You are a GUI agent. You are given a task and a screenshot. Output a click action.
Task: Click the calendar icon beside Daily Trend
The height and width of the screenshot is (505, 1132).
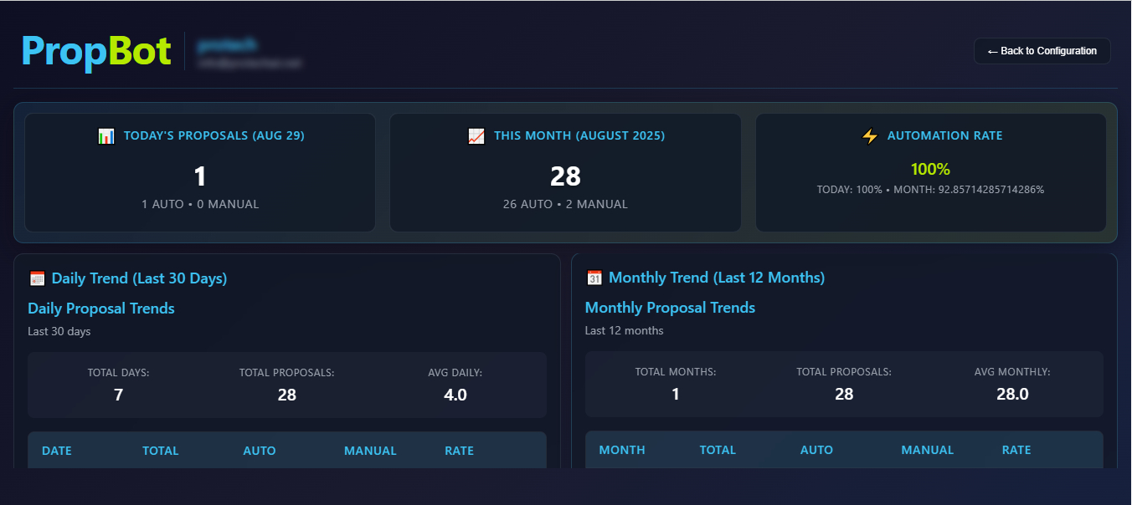37,278
